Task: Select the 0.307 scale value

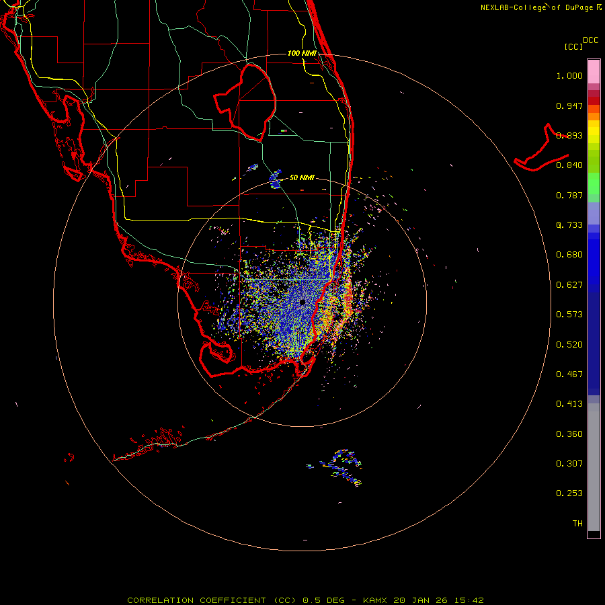Action: tap(569, 464)
